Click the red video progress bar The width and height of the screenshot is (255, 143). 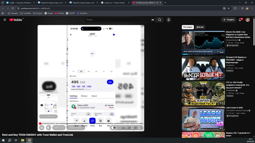(x=91, y=124)
